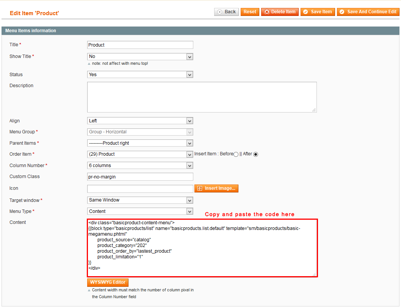Click the Reset button
Screen dimensions: 401x308
[250, 12]
